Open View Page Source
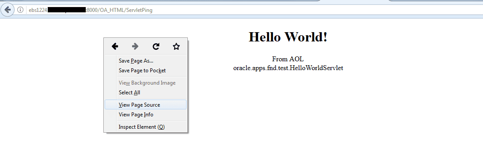 (145, 105)
